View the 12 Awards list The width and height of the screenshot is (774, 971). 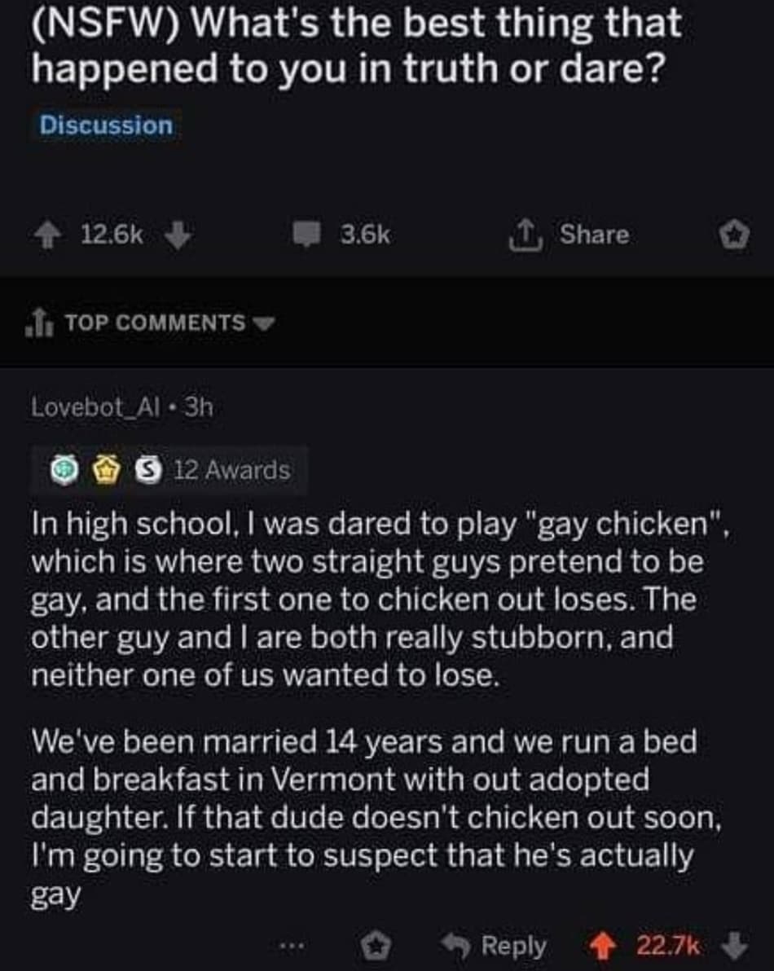(231, 470)
